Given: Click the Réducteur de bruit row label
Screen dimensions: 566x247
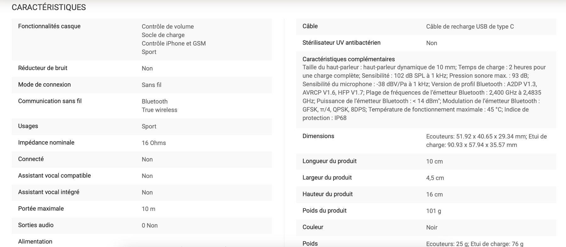Looking at the screenshot, I should pos(43,68).
